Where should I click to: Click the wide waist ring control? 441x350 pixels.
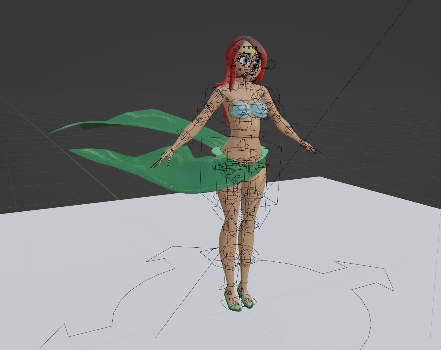coord(243,133)
